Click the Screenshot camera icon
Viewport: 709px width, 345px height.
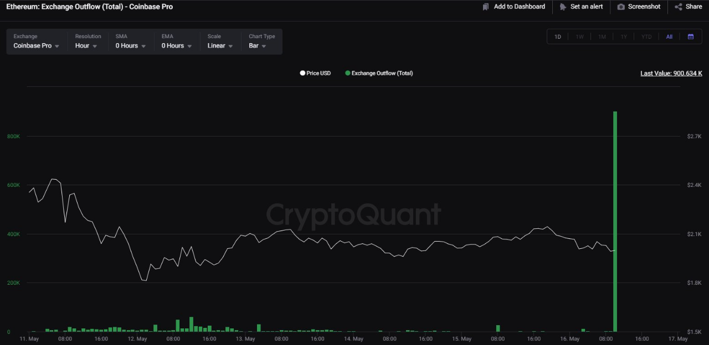click(621, 7)
